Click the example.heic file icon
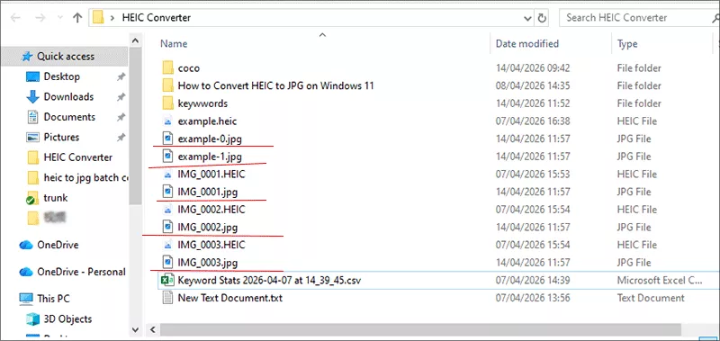Screen dimensions: 720x341 (168, 121)
